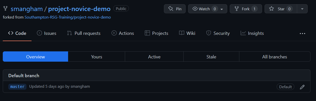Expand the Watch dropdown caret

[x=222, y=9]
